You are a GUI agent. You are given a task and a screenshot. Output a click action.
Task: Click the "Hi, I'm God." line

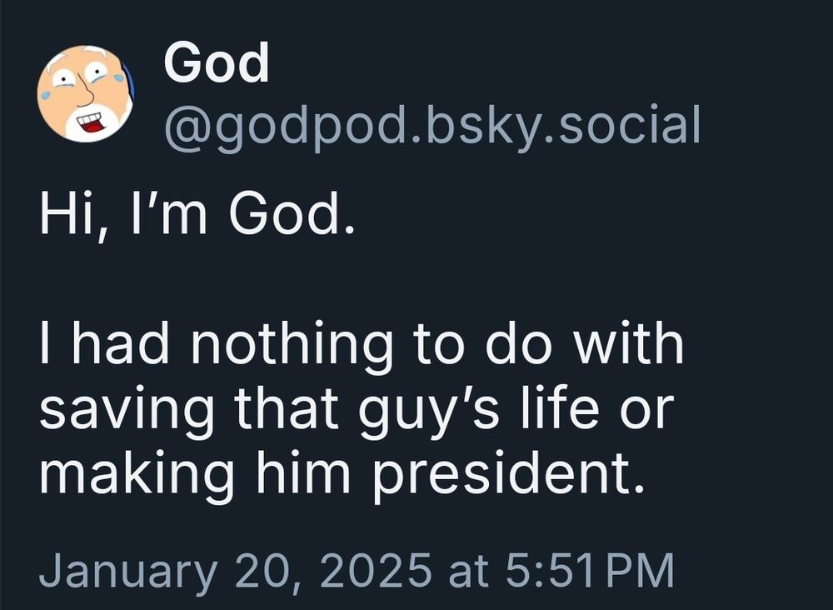coord(191,217)
